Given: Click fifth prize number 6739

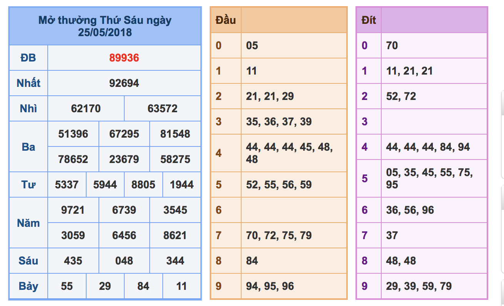Looking at the screenshot, I should pos(124,210).
